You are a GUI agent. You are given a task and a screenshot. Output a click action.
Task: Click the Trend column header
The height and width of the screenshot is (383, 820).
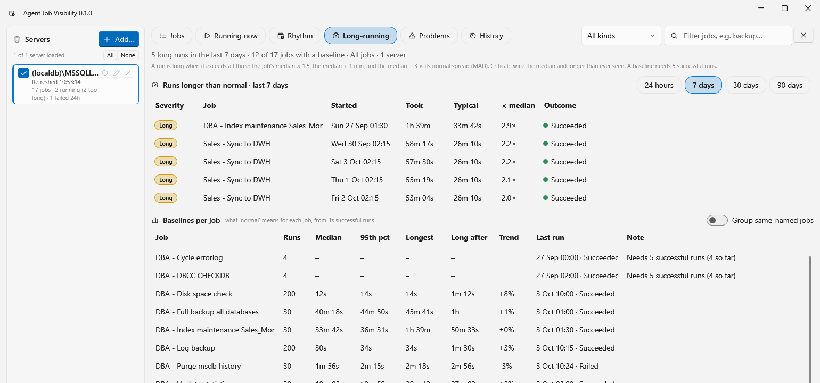[509, 237]
